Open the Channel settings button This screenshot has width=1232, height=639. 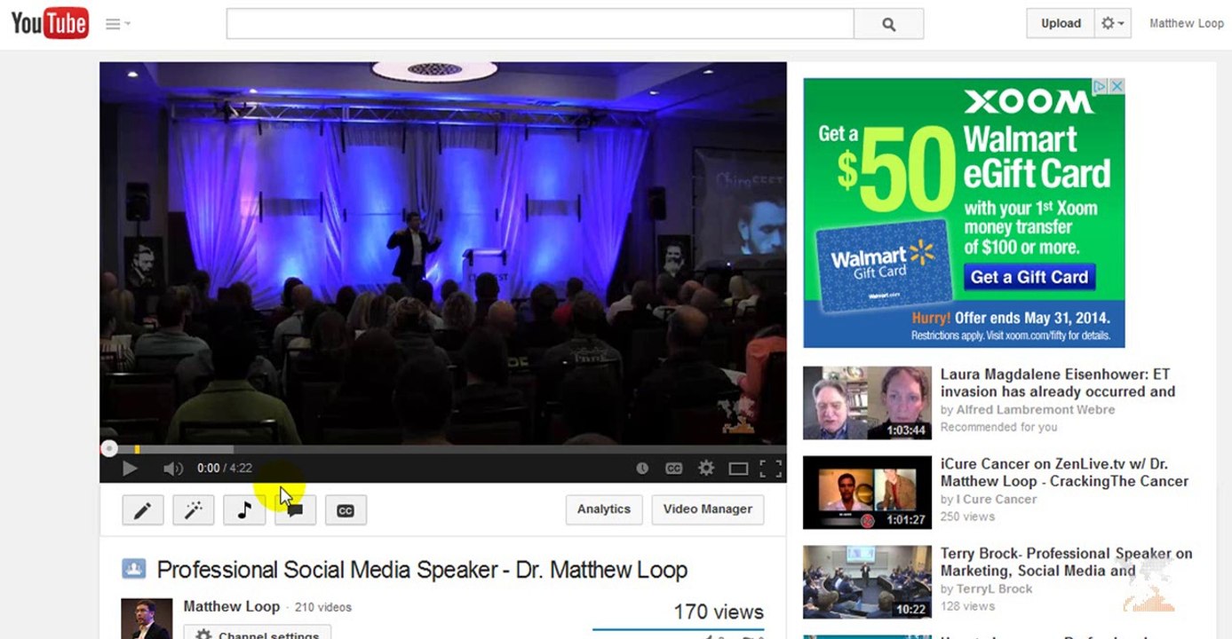tap(258, 633)
